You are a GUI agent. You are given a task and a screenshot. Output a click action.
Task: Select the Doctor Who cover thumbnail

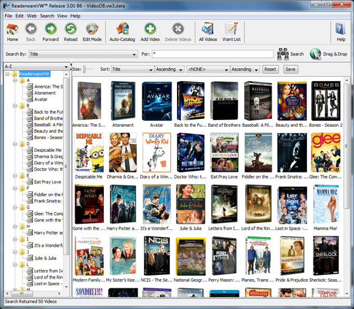pyautogui.click(x=191, y=152)
